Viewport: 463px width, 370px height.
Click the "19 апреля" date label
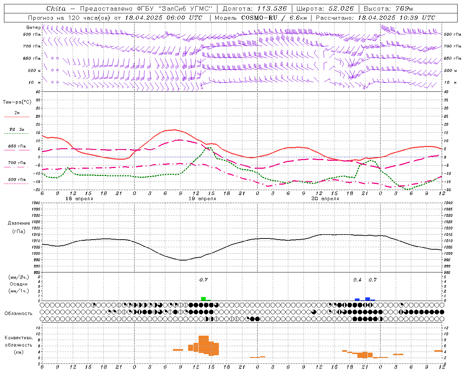pyautogui.click(x=202, y=199)
